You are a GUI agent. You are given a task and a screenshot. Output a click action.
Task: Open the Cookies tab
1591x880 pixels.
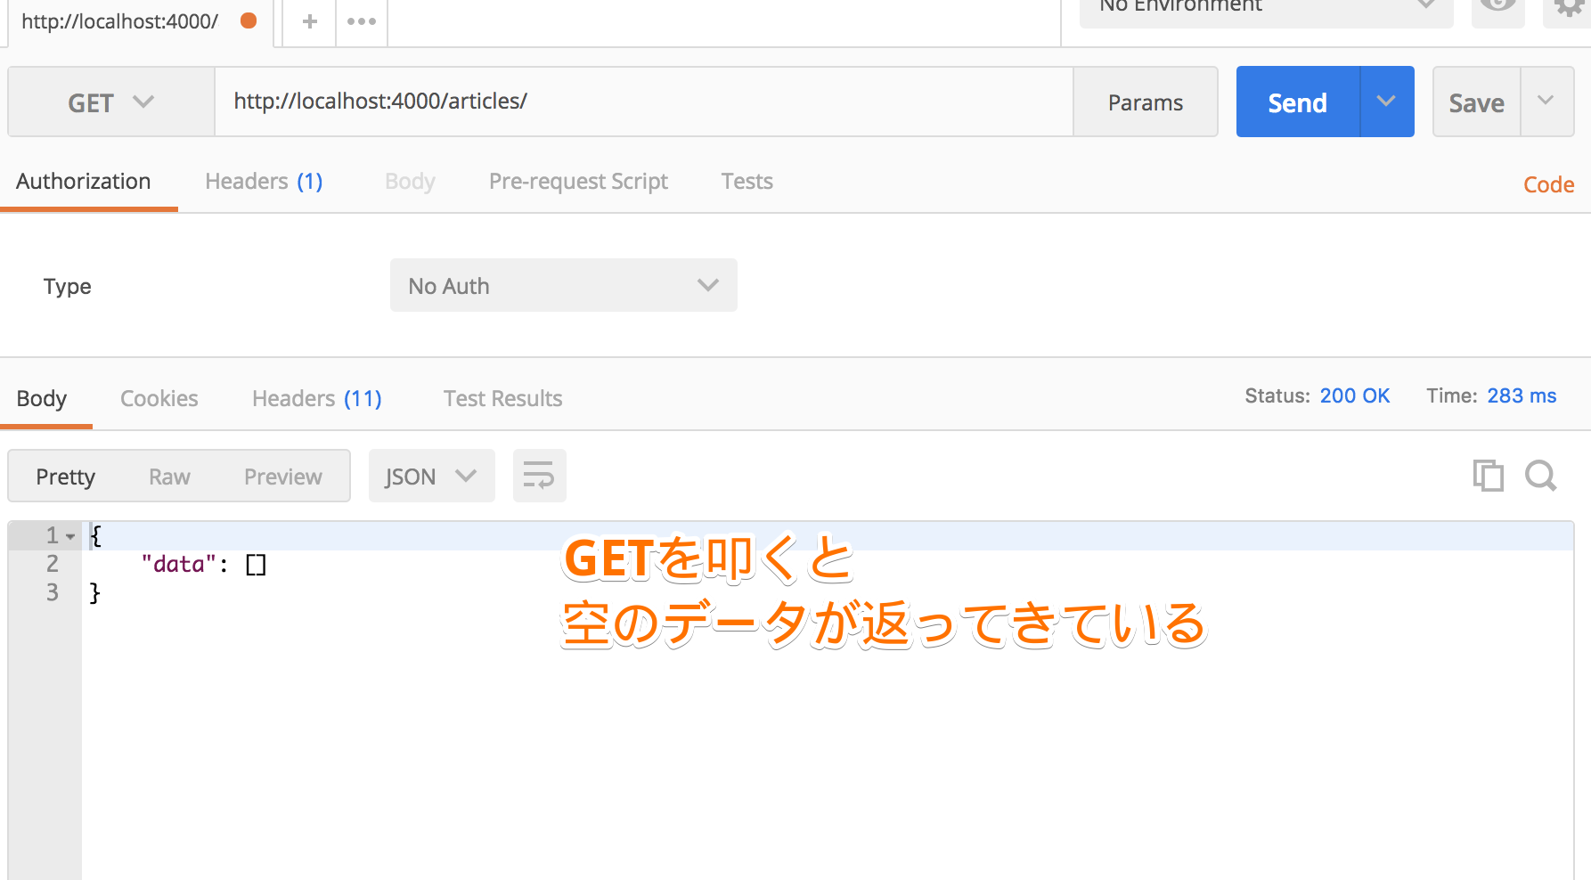coord(159,399)
